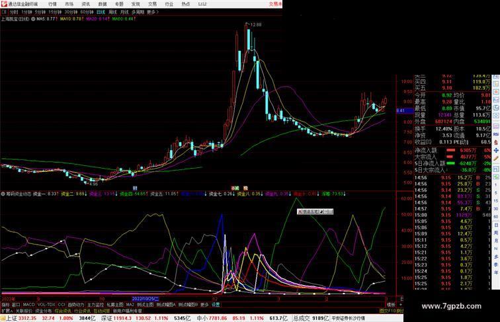Click the 中小 index status entry

(x=242, y=318)
